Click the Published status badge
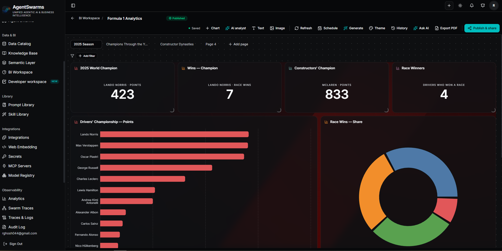This screenshot has width=502, height=251. pyautogui.click(x=177, y=18)
